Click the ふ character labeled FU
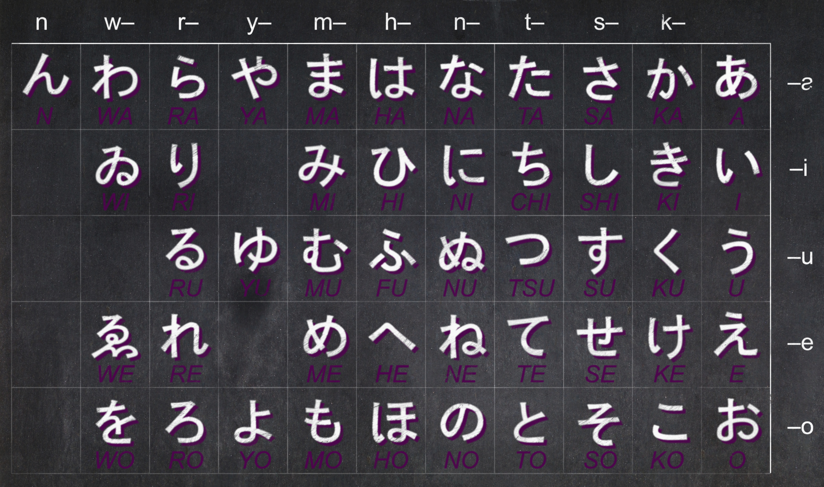824x487 pixels. click(391, 251)
